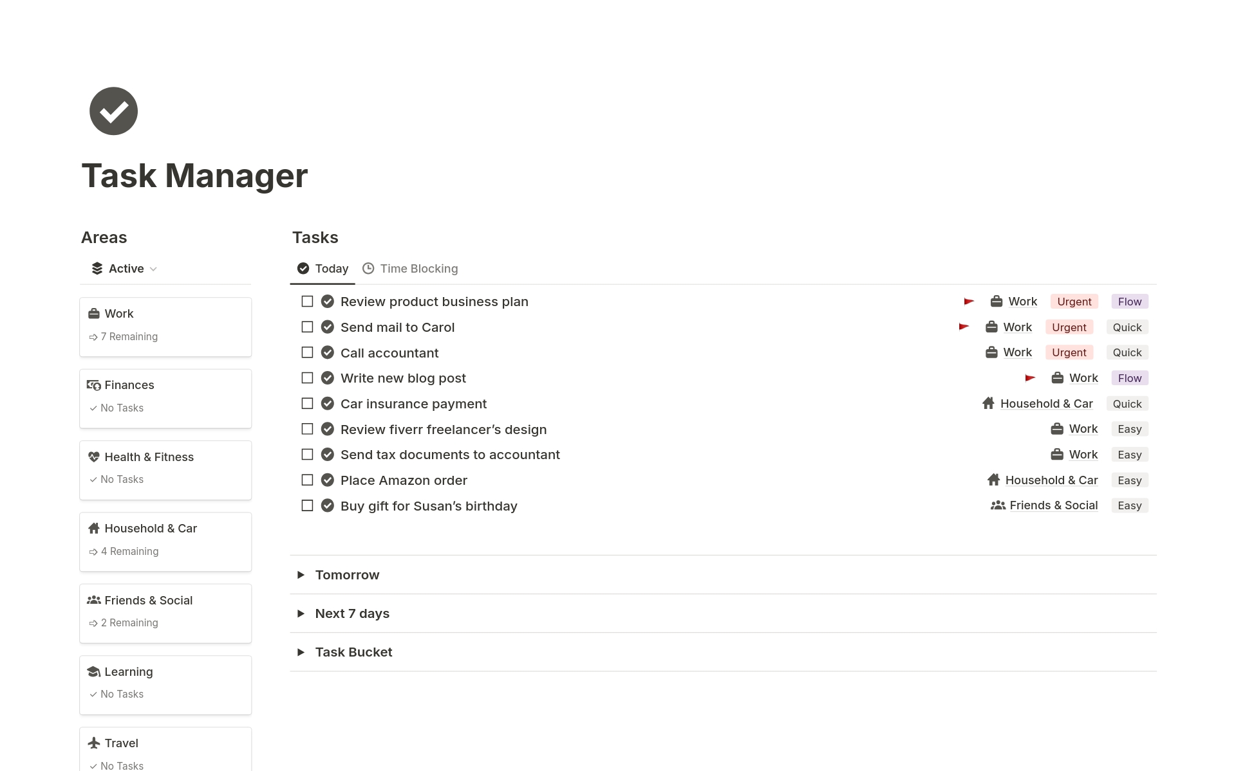Click the Finances area icon

(94, 385)
